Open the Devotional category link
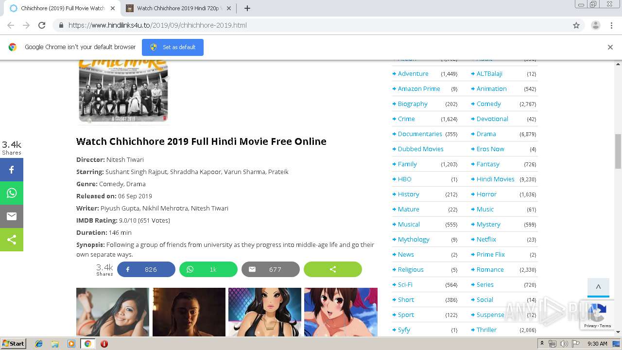This screenshot has height=350, width=622. (x=492, y=119)
